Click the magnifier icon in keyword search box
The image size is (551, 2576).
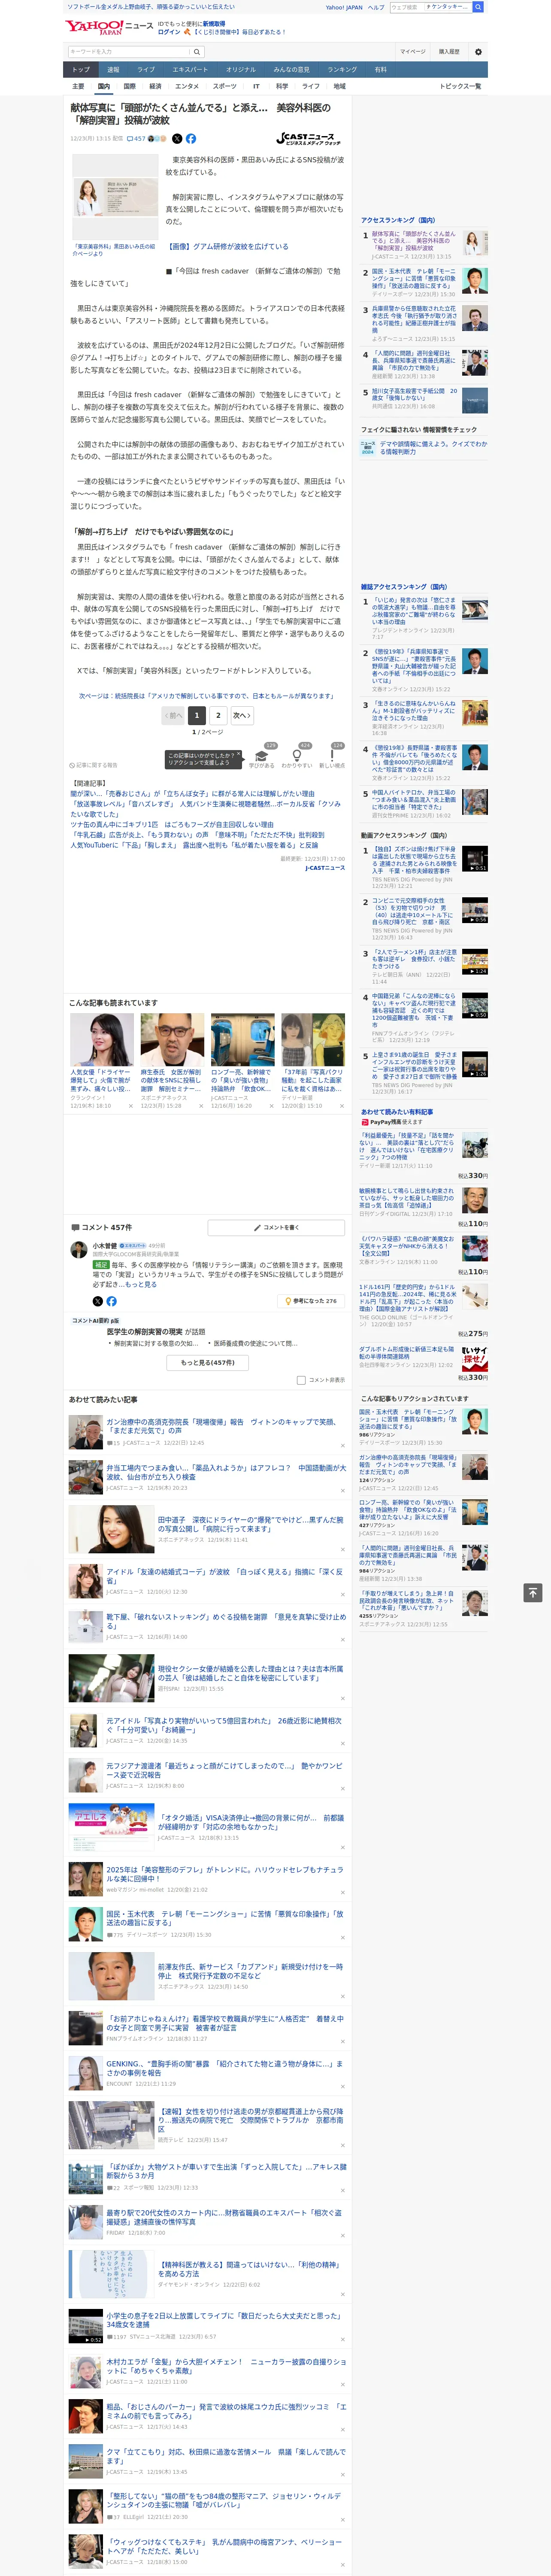pos(197,52)
